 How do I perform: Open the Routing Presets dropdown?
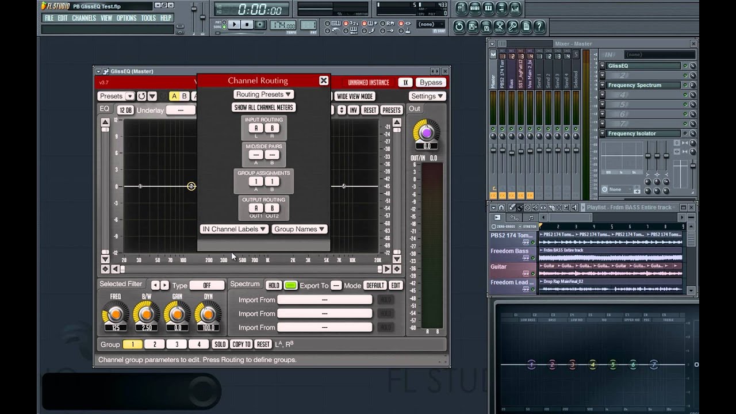264,94
